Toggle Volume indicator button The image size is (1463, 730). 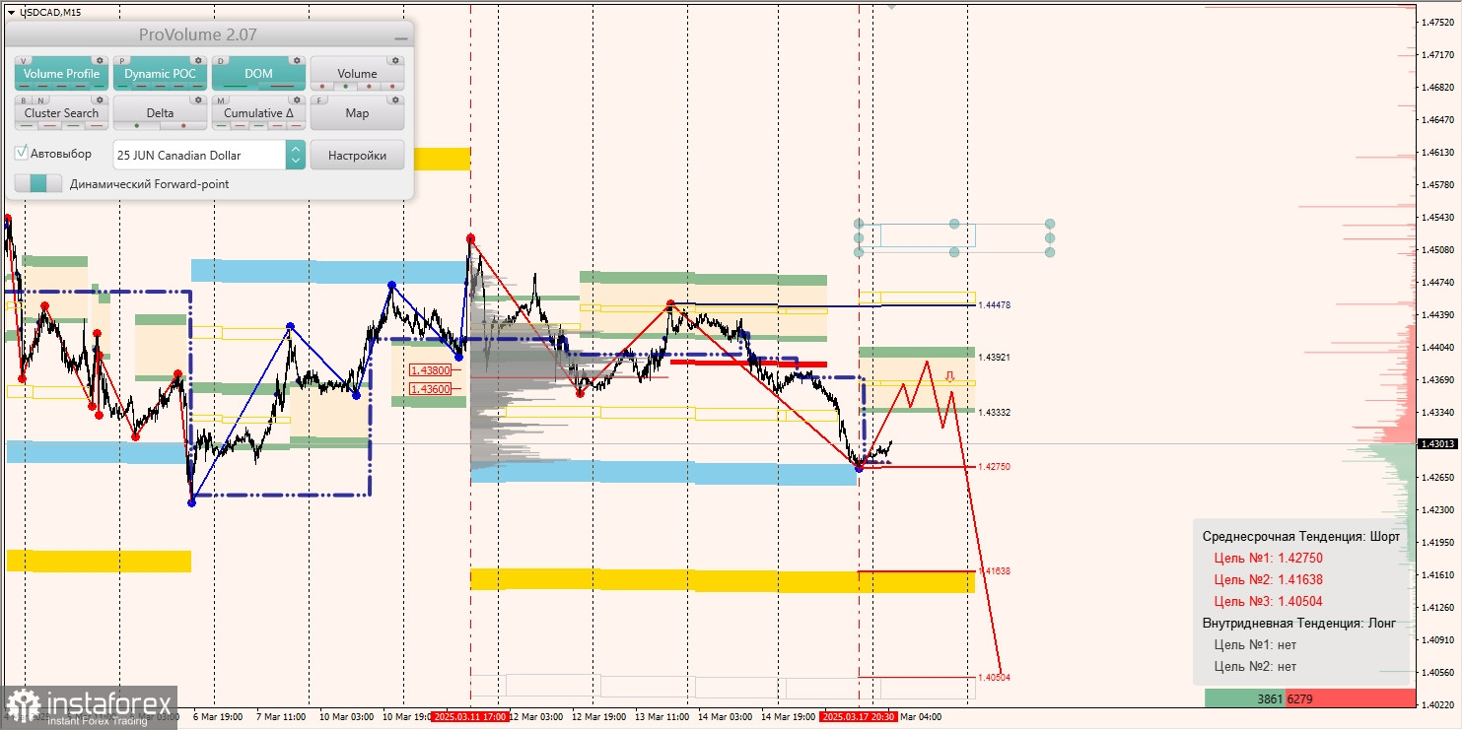[x=357, y=73]
